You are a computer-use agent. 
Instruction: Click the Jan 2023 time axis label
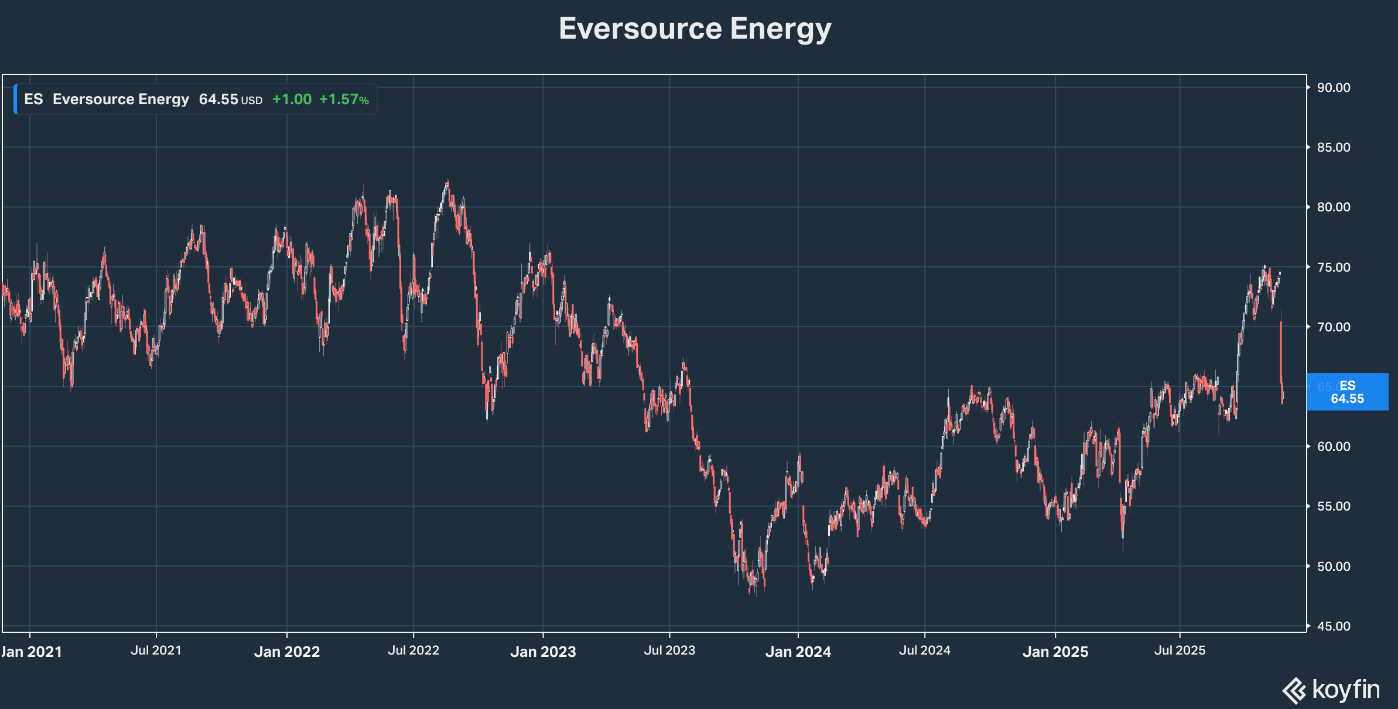point(543,652)
